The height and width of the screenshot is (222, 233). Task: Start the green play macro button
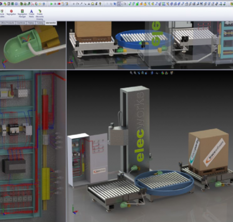(x=51, y=4)
